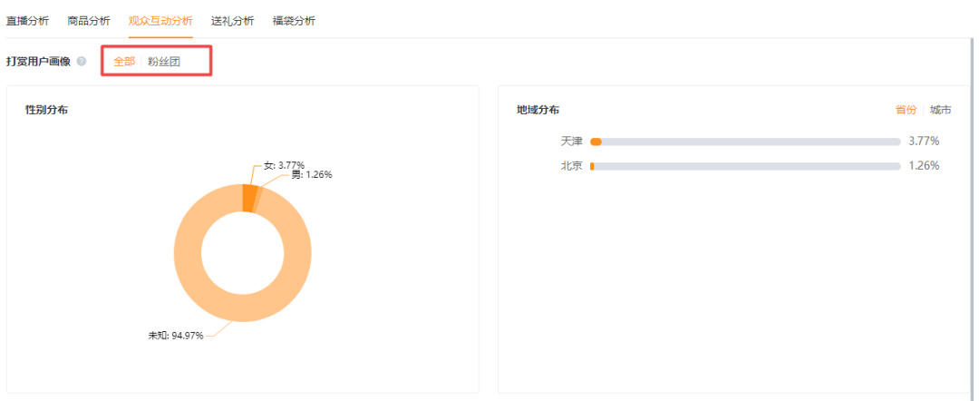The height and width of the screenshot is (401, 979).
Task: Switch portrait filter to 粉丝团
Action: tap(165, 62)
